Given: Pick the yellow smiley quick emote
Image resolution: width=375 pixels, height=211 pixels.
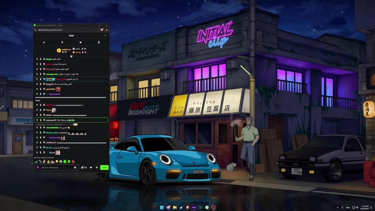Looking at the screenshot, I should click(57, 162).
